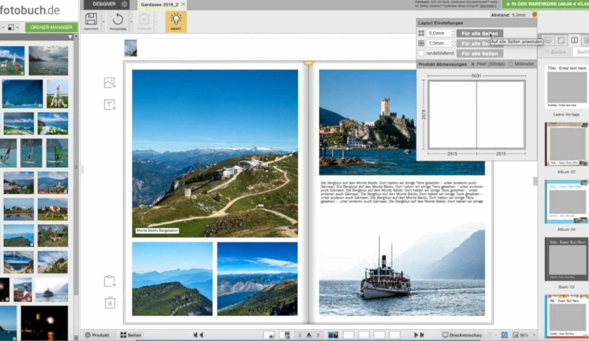The image size is (589, 341).
Task: Click the add image placeholder icon
Action: pos(110,83)
